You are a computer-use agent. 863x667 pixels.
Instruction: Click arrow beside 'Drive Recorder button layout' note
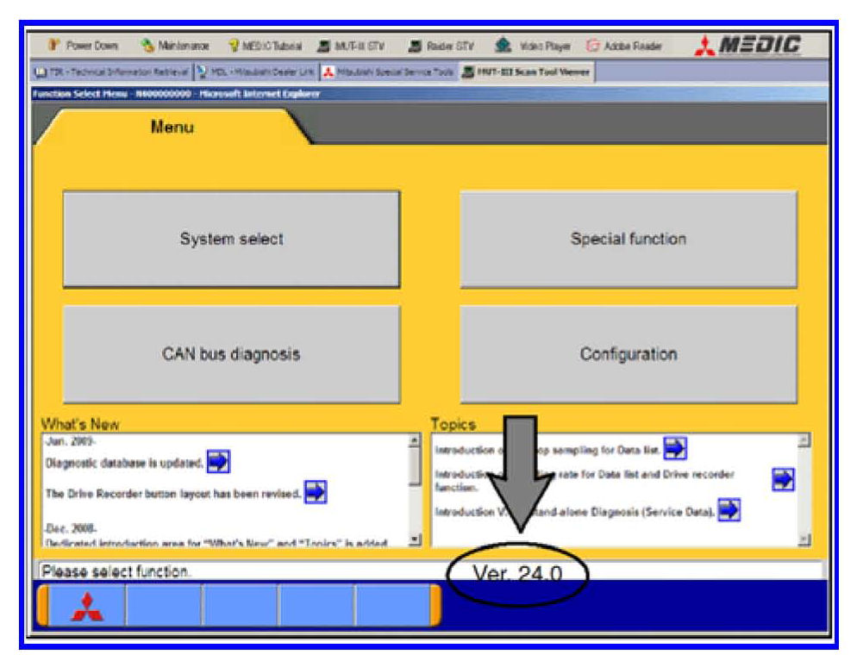(316, 491)
